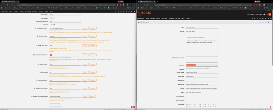The image size is (273, 110).
Task: Open Plugins tab in left window
Action: tap(35, 11)
